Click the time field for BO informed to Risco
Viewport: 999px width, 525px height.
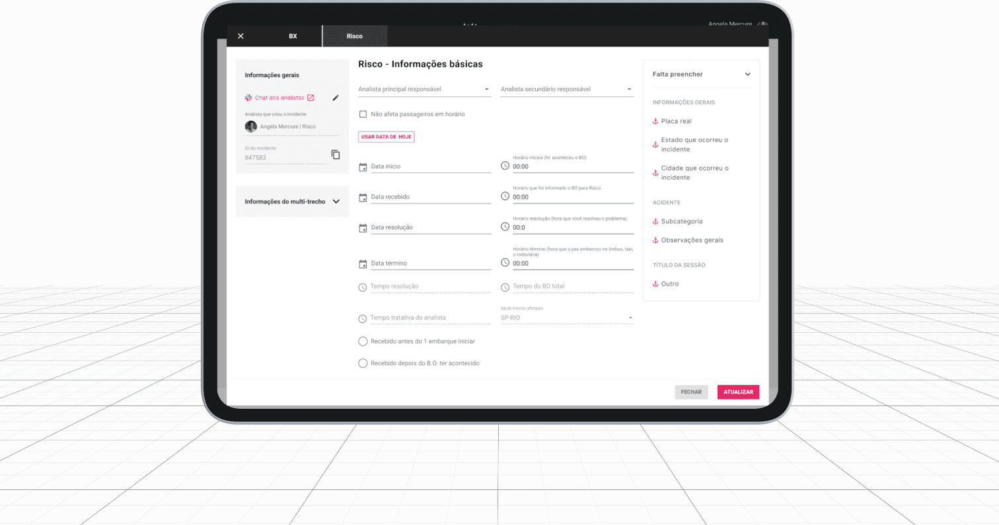[x=573, y=197]
